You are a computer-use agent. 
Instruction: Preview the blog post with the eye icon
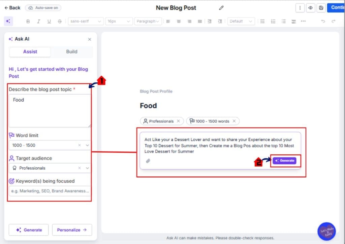[x=310, y=7]
